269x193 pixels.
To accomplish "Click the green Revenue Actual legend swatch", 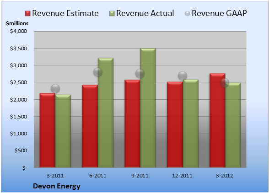I will coord(112,14).
